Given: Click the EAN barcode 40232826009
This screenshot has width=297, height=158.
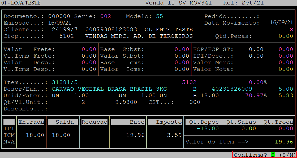Looking at the screenshot, I should coord(232,89).
